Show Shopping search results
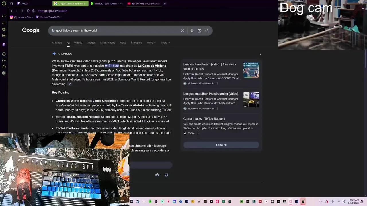Image resolution: width=367 pixels, height=206 pixels. (136, 43)
